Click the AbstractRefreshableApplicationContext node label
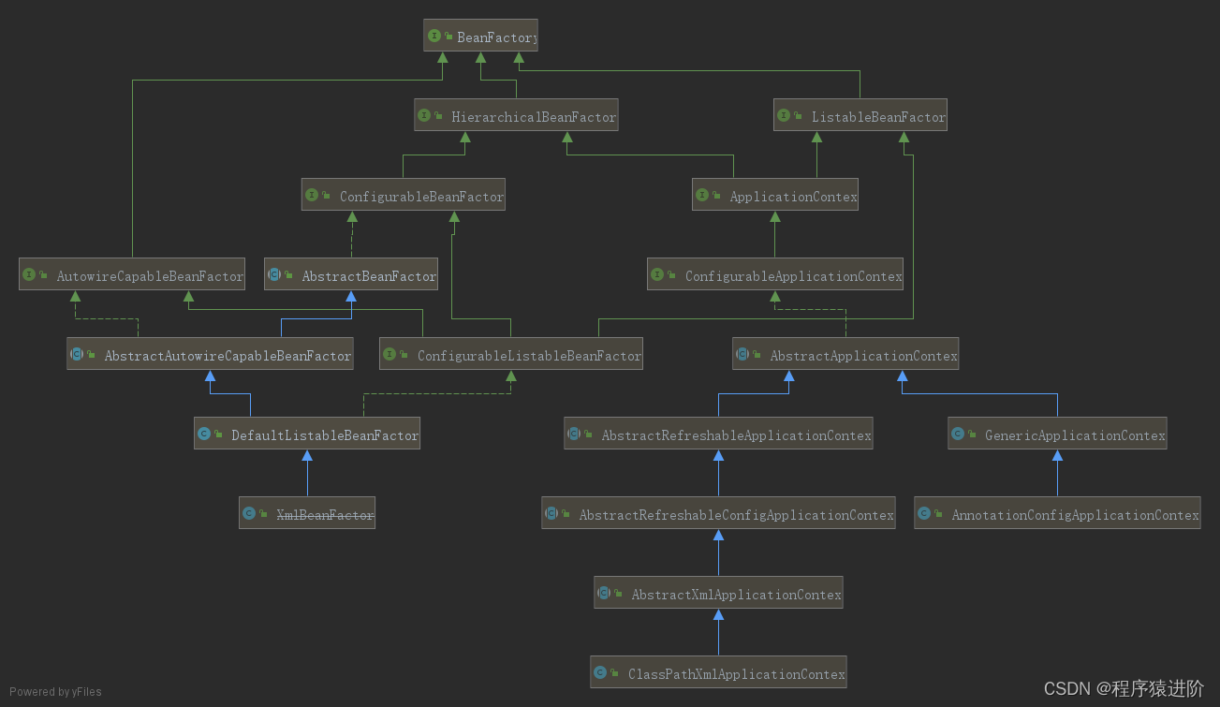Image resolution: width=1220 pixels, height=707 pixels. tap(737, 435)
